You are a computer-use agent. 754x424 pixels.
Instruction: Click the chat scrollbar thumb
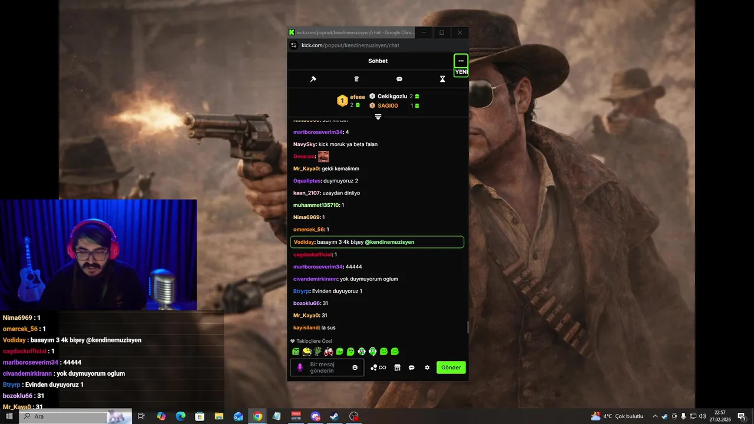pyautogui.click(x=468, y=327)
